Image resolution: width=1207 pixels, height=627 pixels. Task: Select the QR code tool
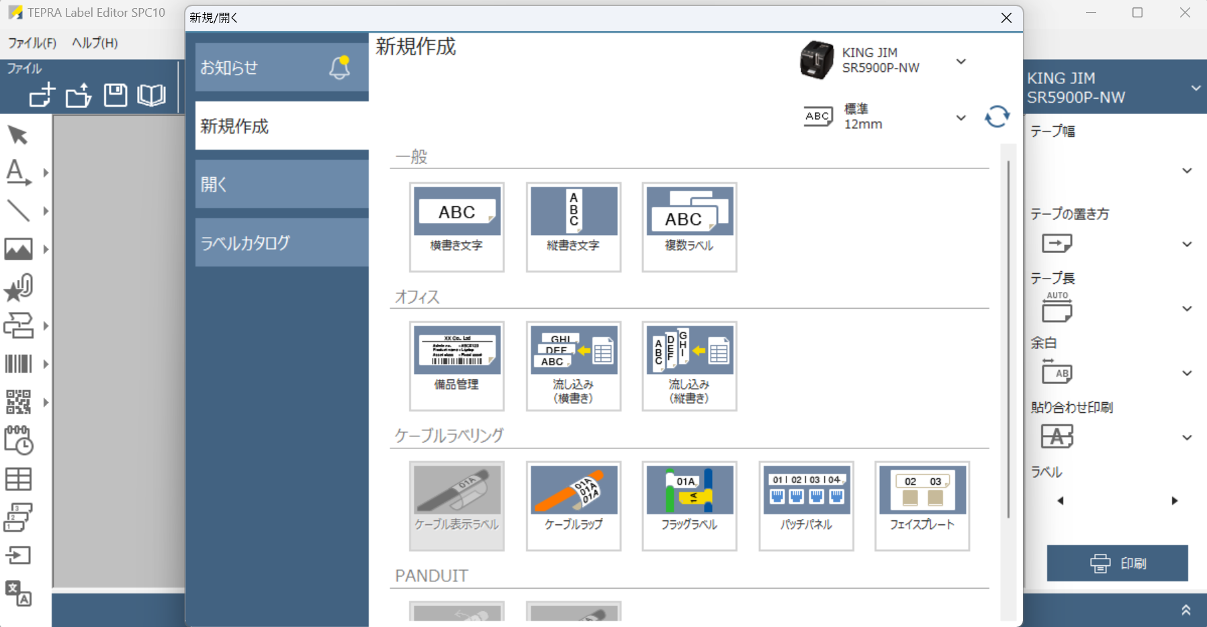click(18, 402)
